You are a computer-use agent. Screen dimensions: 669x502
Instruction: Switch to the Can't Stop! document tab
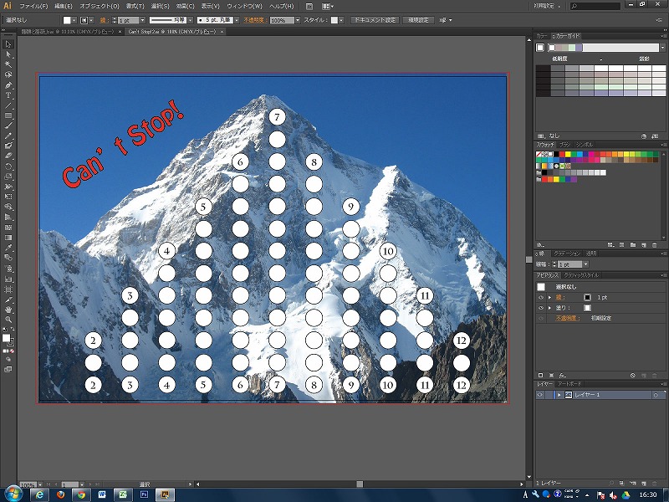coord(172,32)
